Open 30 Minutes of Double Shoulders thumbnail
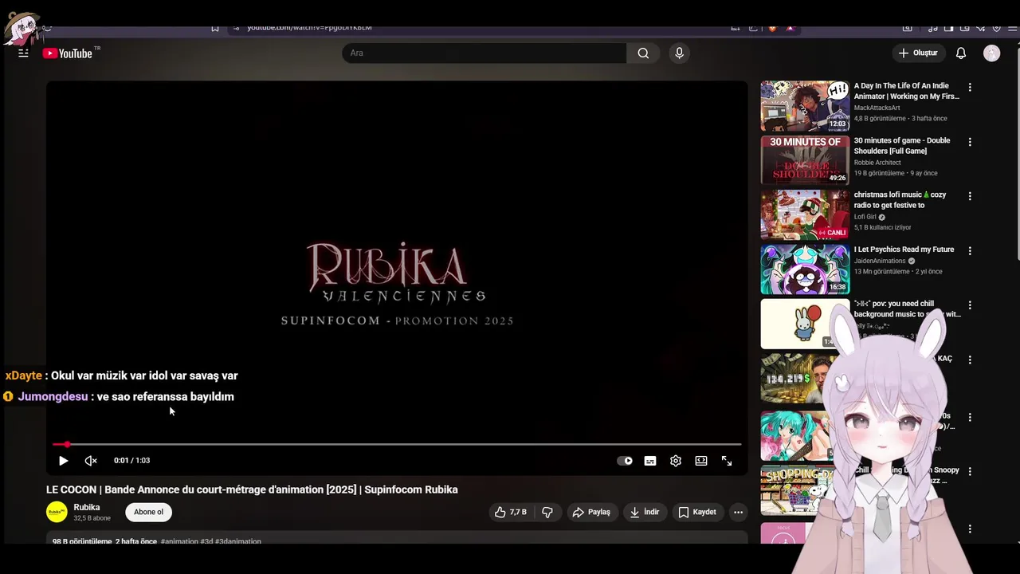1020x574 pixels. click(x=805, y=160)
